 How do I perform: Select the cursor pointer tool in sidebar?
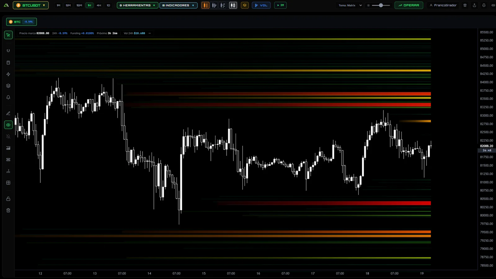(8, 35)
